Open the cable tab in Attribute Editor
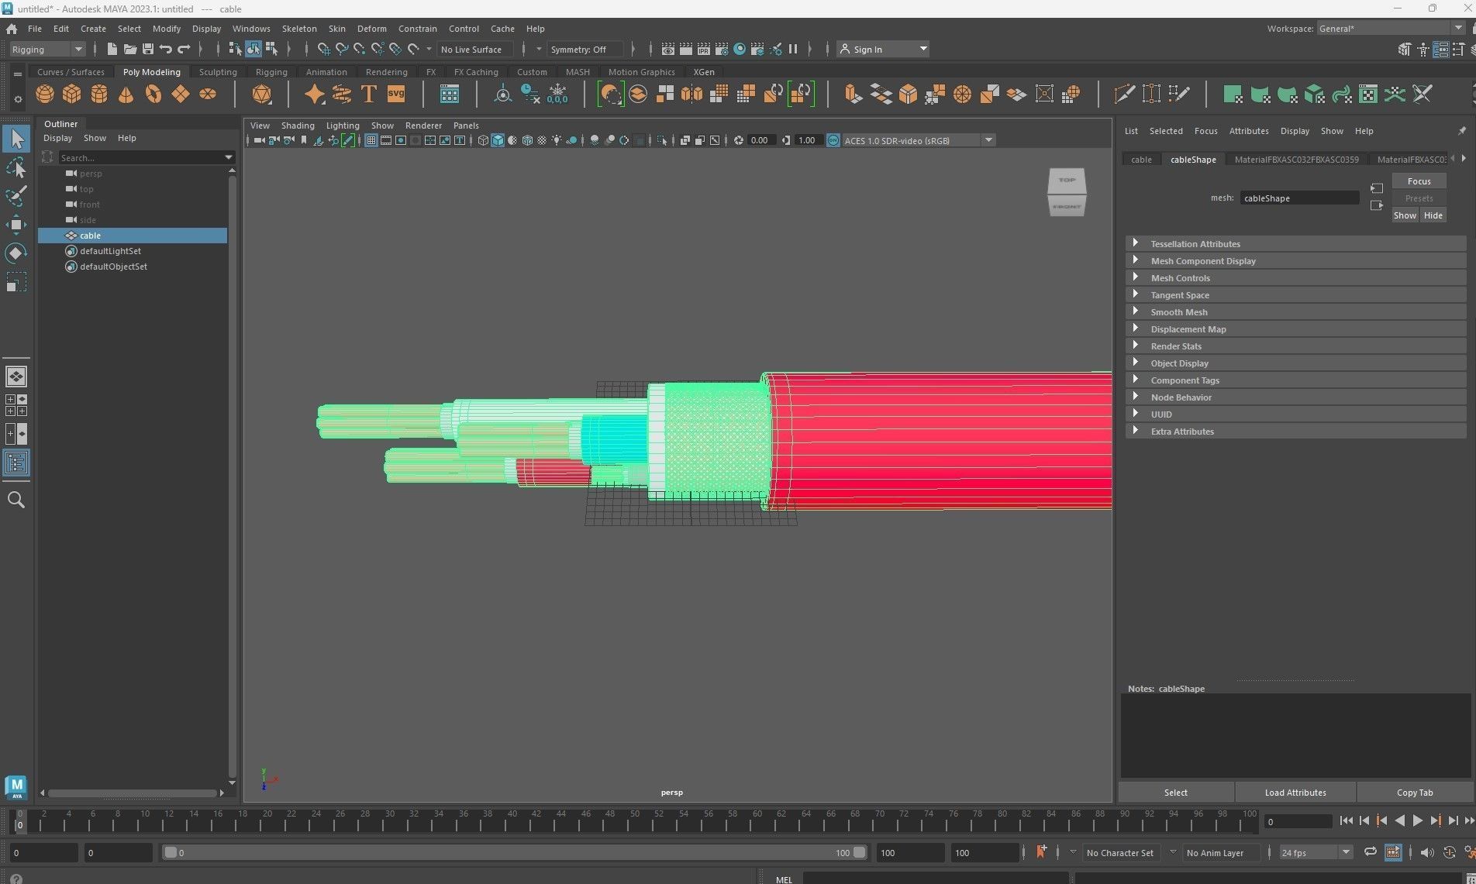 pos(1141,159)
